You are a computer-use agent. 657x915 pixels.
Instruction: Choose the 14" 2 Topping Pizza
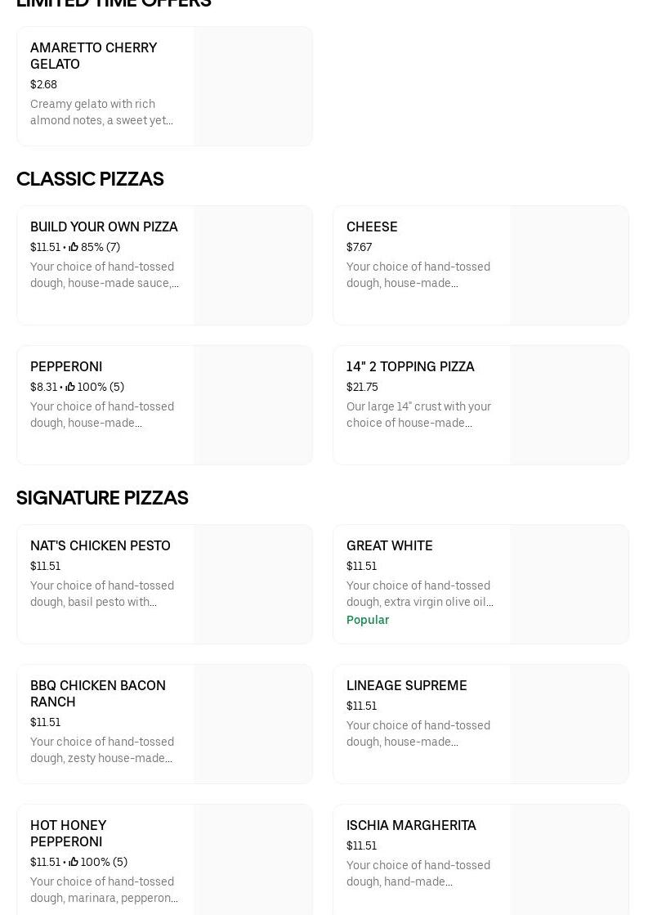click(410, 367)
